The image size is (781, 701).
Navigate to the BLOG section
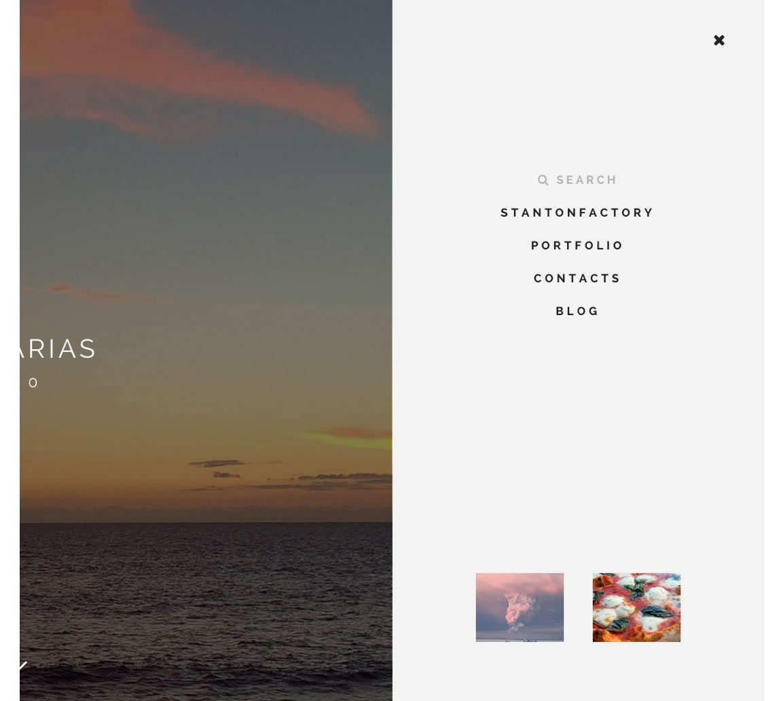pos(577,311)
